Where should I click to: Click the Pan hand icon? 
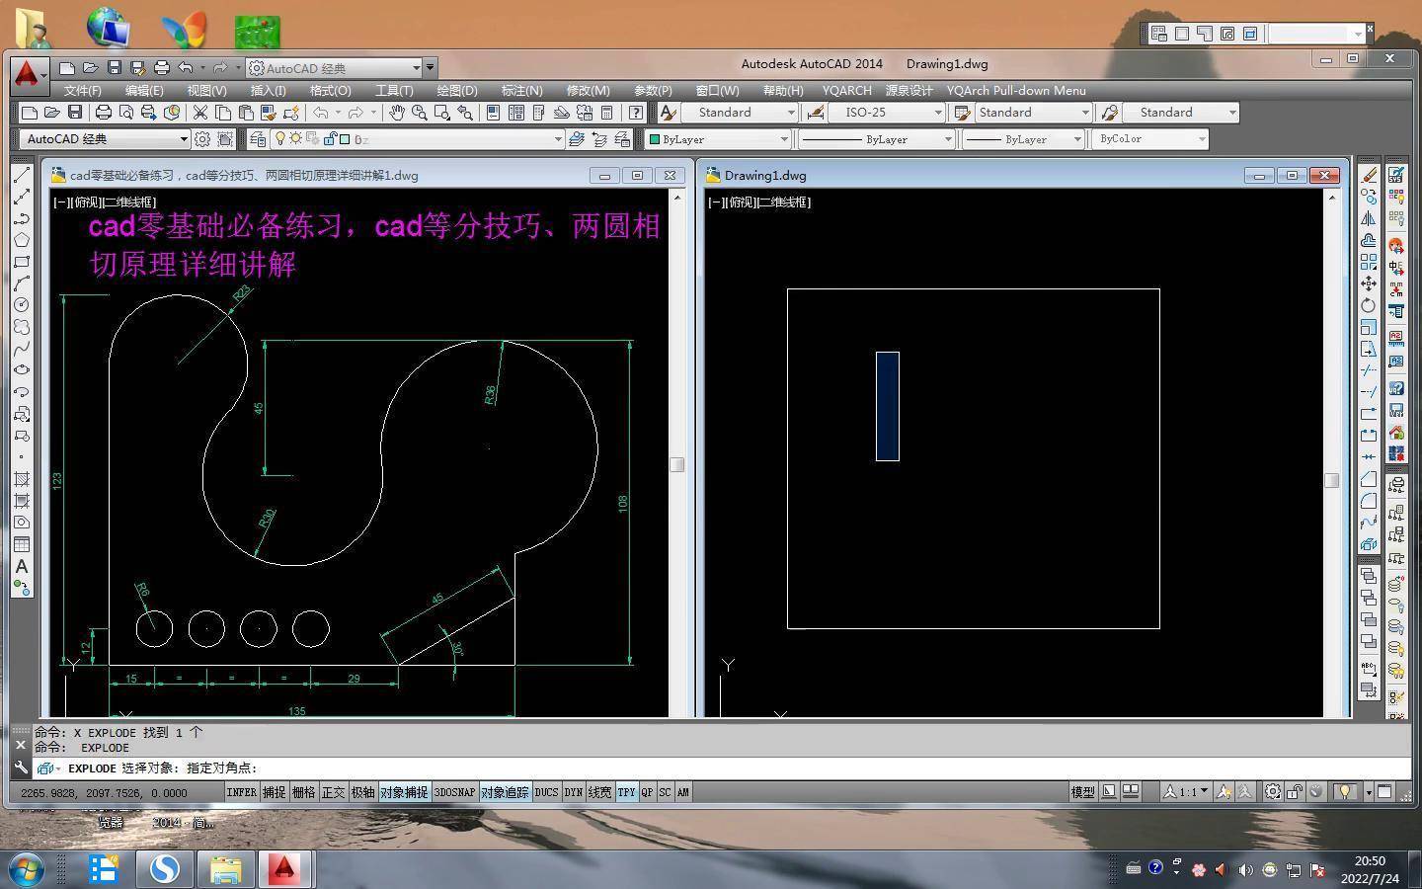click(396, 113)
